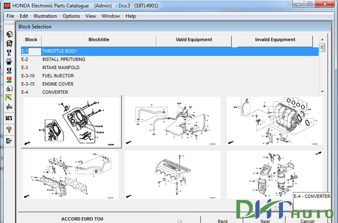Viewport: 338px width, 223px height.
Task: Click the Blocktitle column header
Action: pyautogui.click(x=99, y=41)
